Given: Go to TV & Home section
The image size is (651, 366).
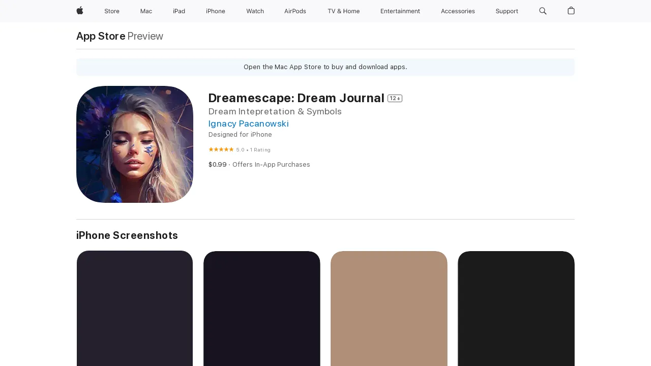Looking at the screenshot, I should click(343, 11).
